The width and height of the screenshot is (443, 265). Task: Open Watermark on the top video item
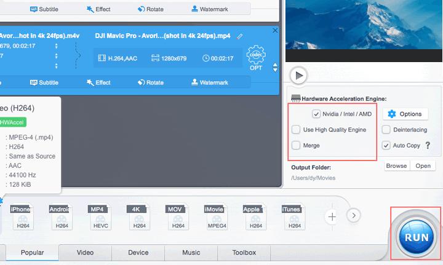(210, 9)
